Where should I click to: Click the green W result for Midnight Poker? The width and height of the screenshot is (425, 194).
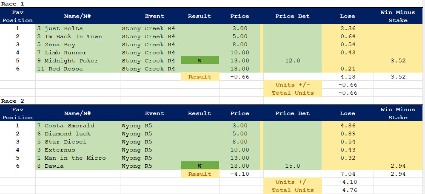200,61
